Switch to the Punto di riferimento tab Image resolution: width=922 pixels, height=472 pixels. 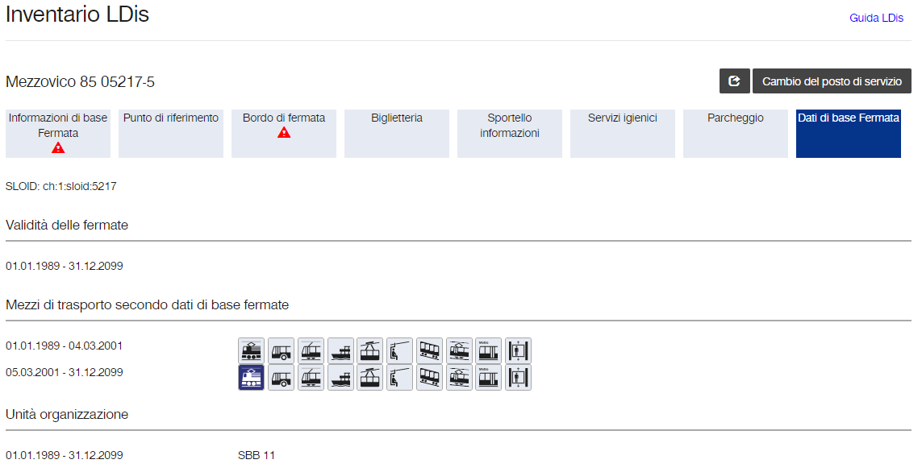[x=171, y=134]
